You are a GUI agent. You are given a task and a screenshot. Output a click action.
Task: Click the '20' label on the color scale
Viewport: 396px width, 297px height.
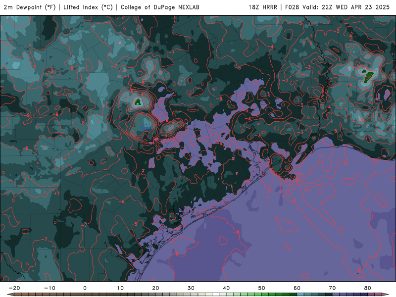click(x=155, y=288)
